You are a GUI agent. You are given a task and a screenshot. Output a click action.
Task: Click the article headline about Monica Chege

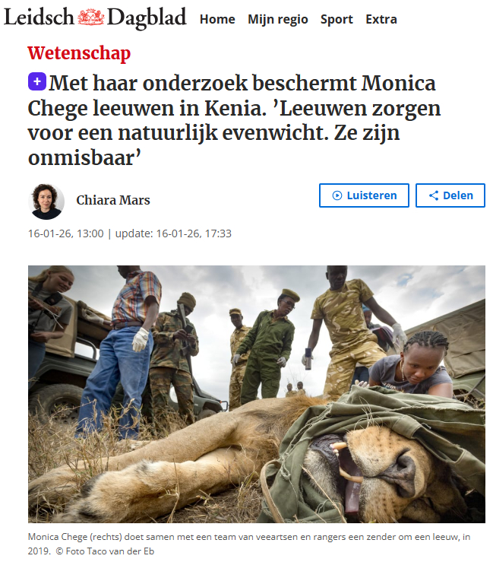[234, 120]
